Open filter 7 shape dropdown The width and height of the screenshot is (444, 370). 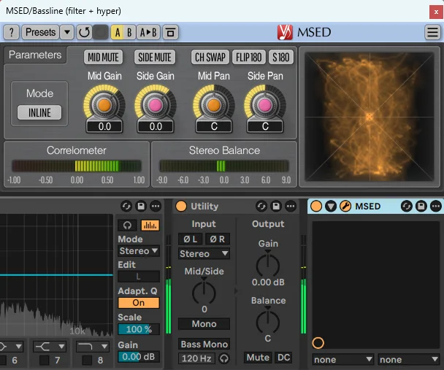[49, 346]
